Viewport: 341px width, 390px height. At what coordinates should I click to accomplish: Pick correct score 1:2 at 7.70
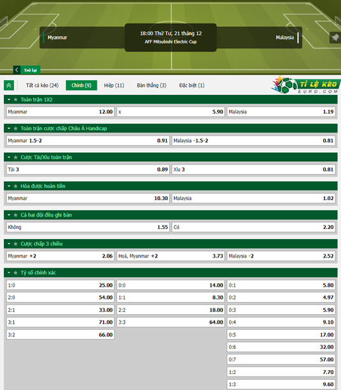[281, 372]
